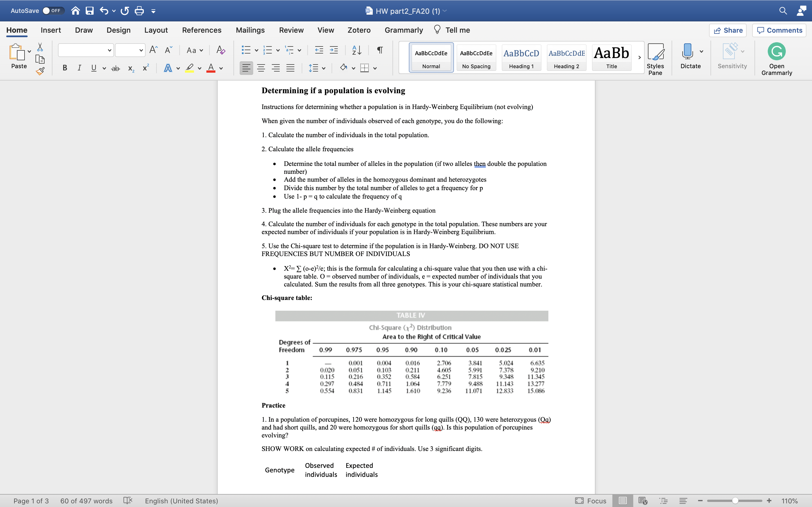
Task: Click the spelling check icon in the status bar
Action: [x=128, y=501]
